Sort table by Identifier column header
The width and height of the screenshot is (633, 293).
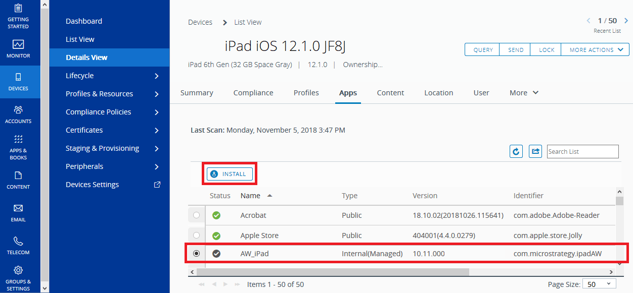click(528, 196)
